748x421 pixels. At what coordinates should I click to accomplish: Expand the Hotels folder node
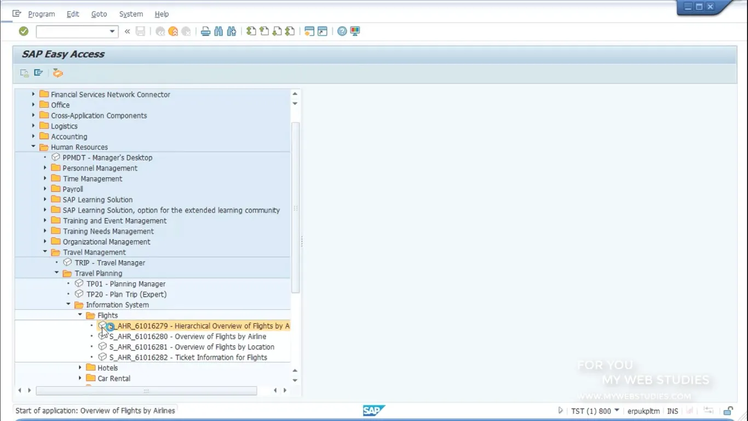click(x=80, y=368)
